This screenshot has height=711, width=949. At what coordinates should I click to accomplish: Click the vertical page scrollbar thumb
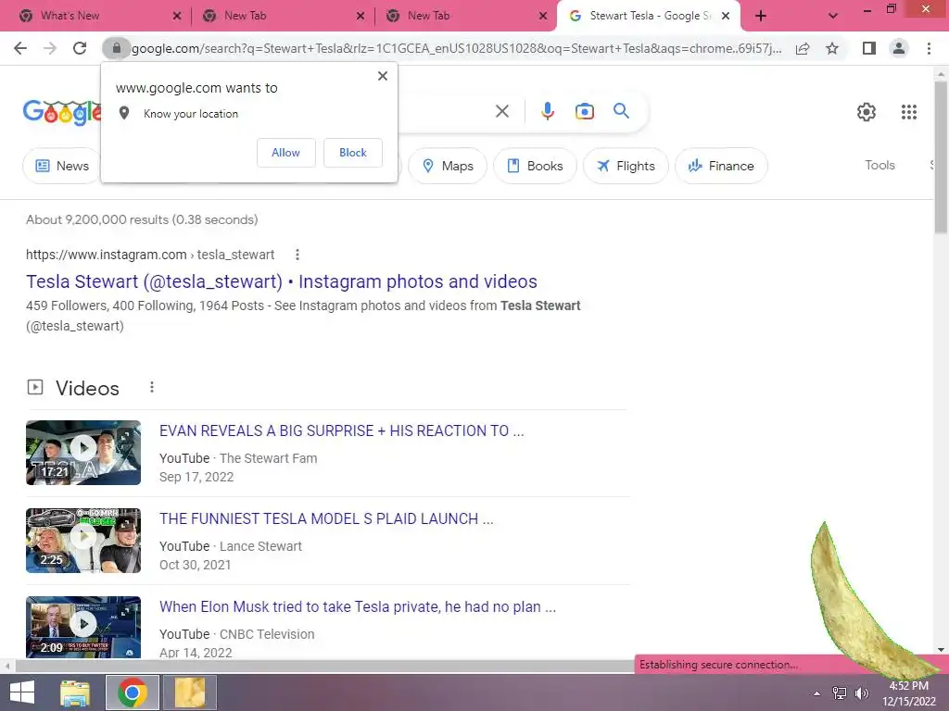click(941, 156)
